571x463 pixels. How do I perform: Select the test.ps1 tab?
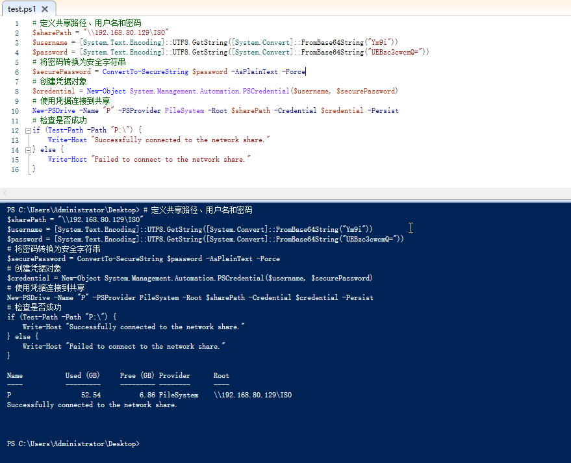click(x=22, y=9)
